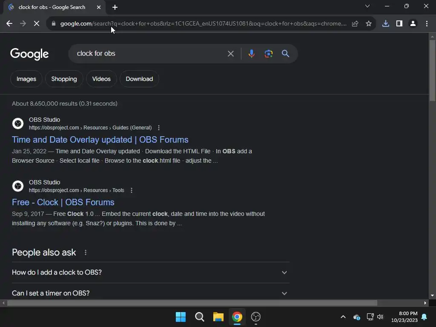This screenshot has height=327, width=436.
Task: Filter results by Shopping
Action: (64, 79)
